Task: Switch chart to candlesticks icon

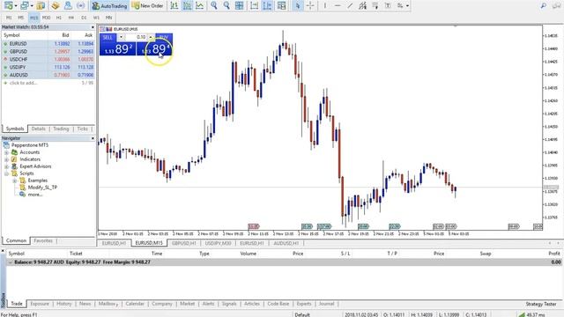Action: (187, 6)
